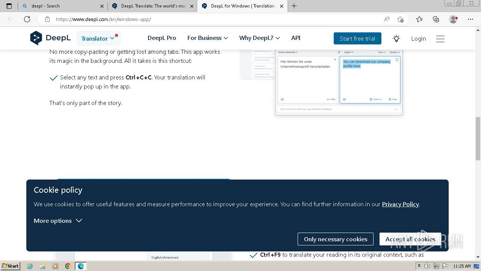Click the browser back arrow
481x271 pixels.
[x=11, y=19]
